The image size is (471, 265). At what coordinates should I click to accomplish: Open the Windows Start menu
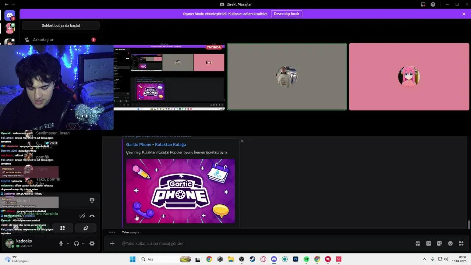coord(132,259)
